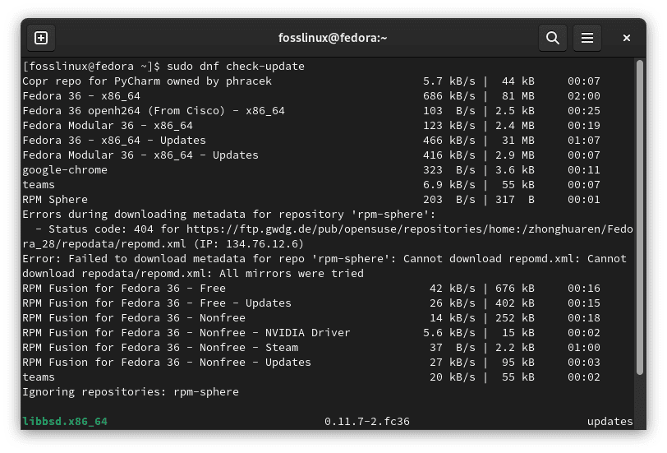This screenshot has width=667, height=453.
Task: Close the terminal window
Action: (627, 38)
